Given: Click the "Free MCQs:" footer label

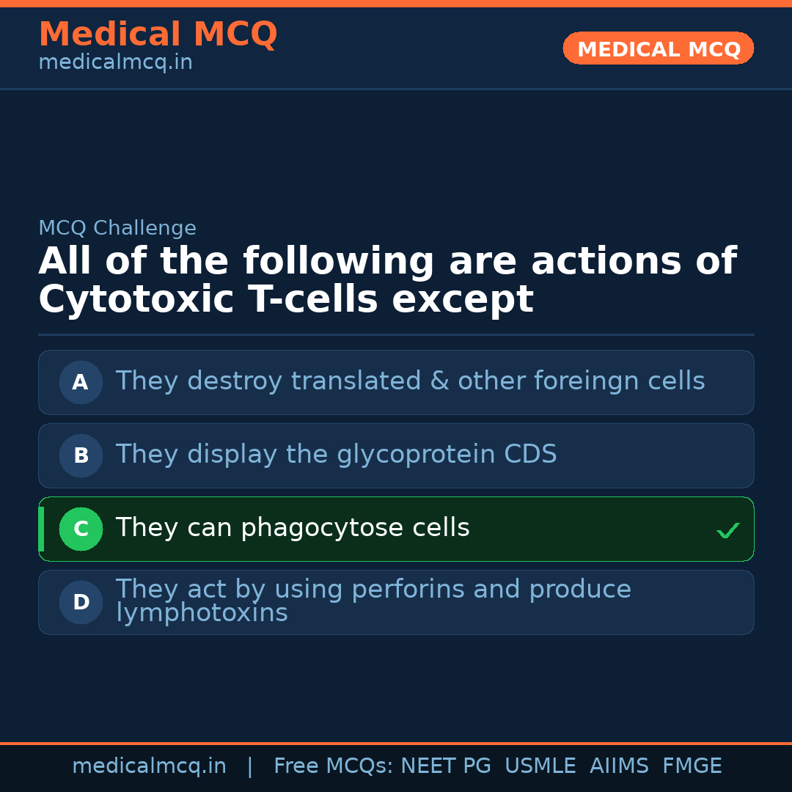Looking at the screenshot, I should pyautogui.click(x=334, y=766).
